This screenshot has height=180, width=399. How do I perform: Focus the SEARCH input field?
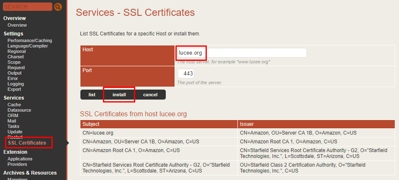click(x=28, y=7)
